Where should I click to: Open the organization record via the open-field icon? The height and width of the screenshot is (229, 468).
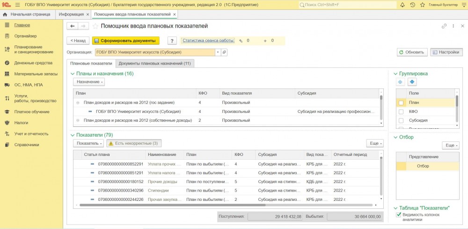click(x=224, y=52)
